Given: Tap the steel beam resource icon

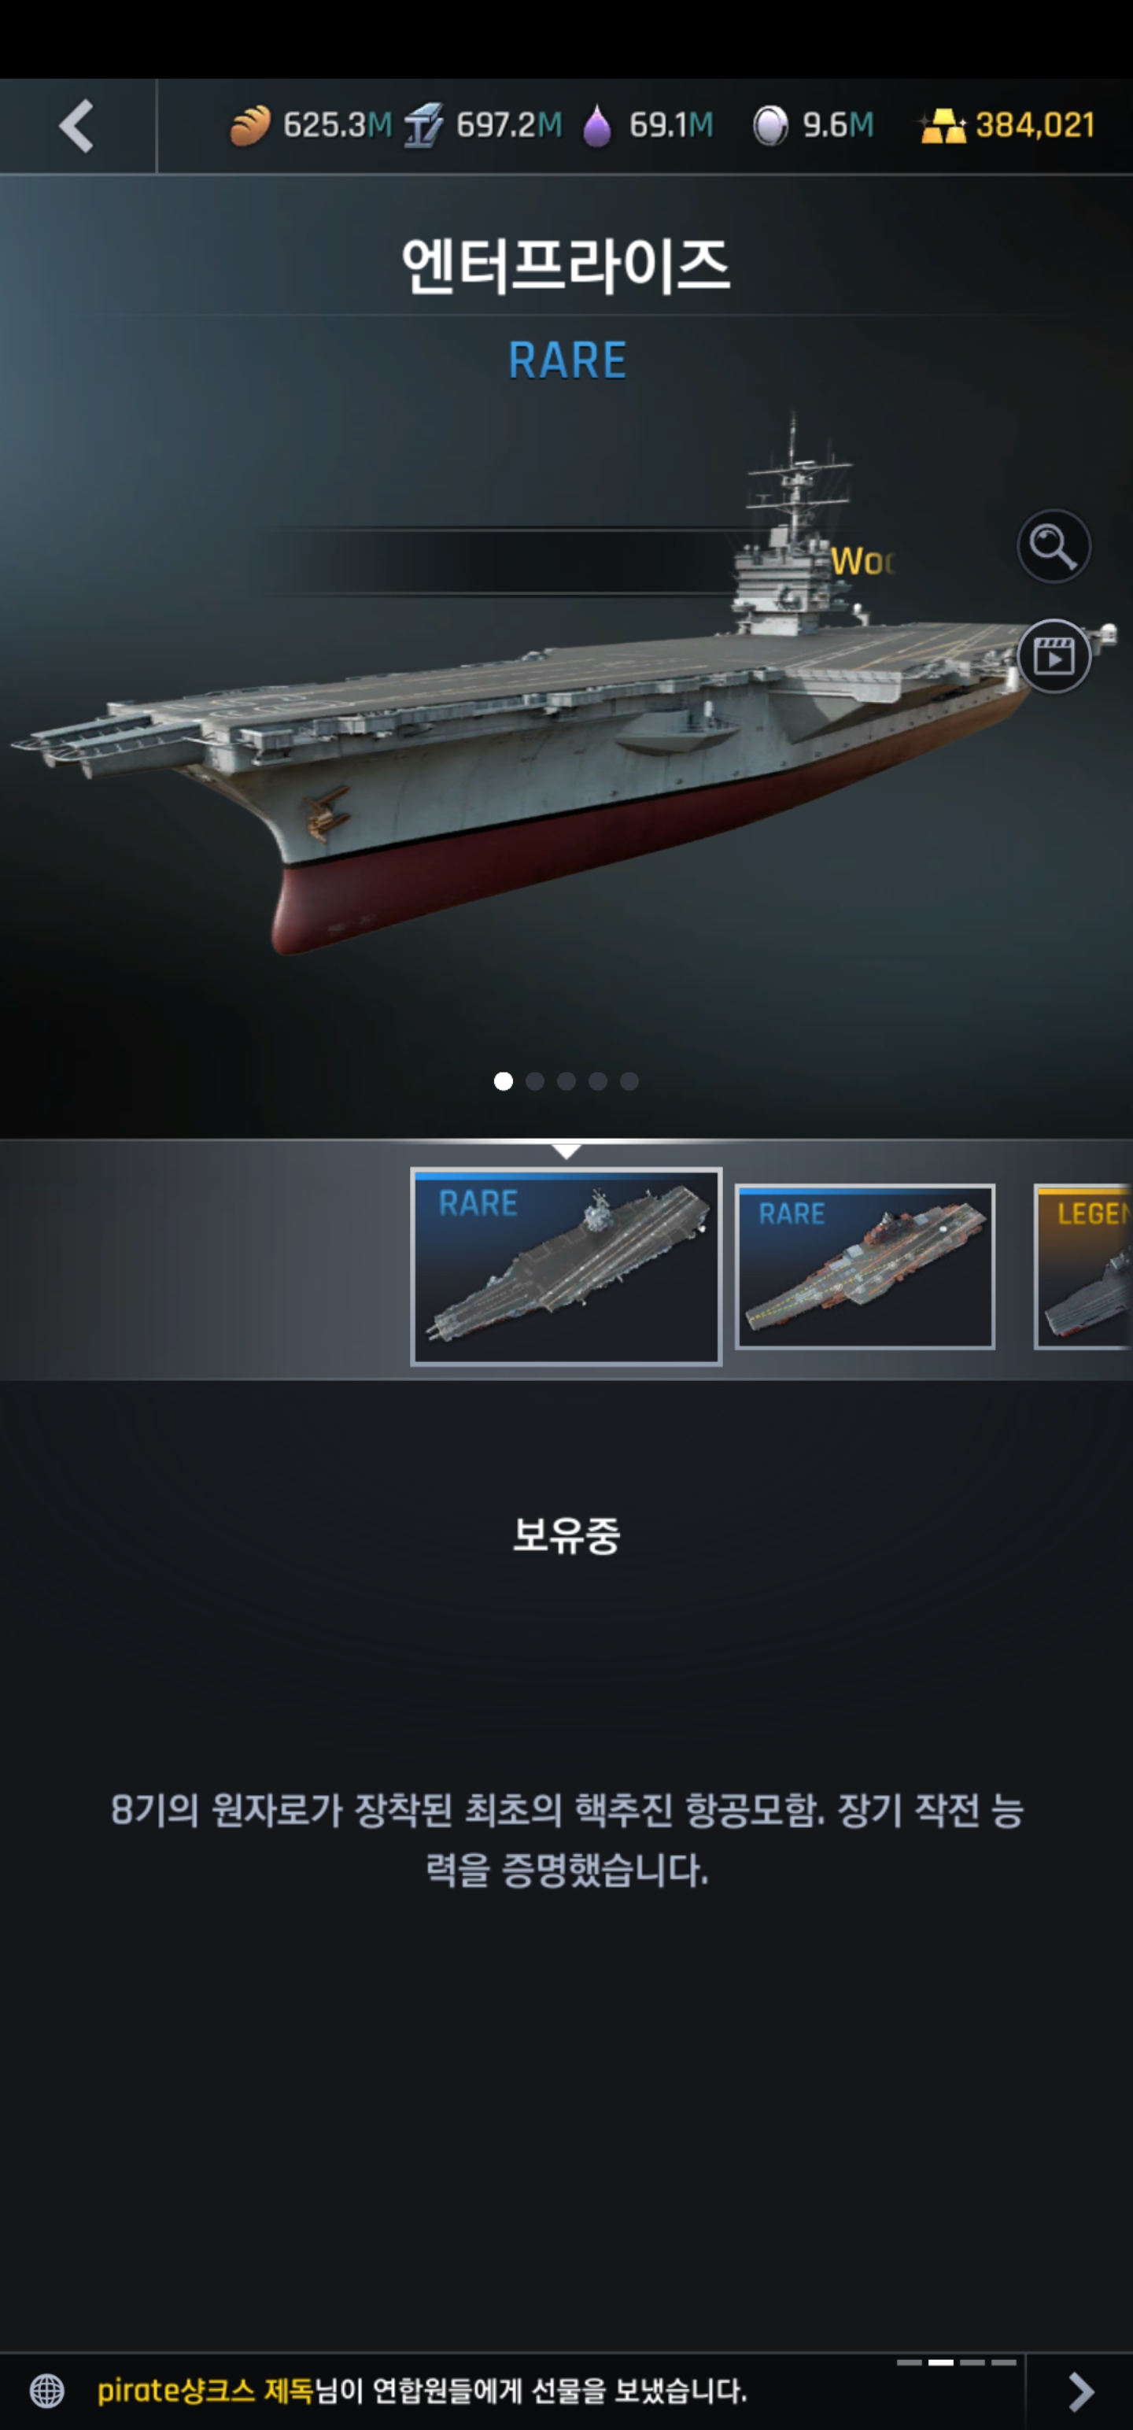Looking at the screenshot, I should point(423,125).
